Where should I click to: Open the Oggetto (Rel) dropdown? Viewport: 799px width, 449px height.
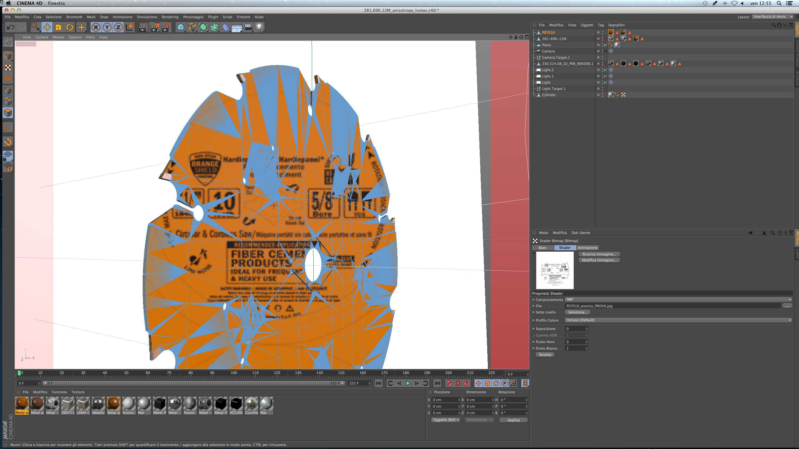pyautogui.click(x=446, y=420)
